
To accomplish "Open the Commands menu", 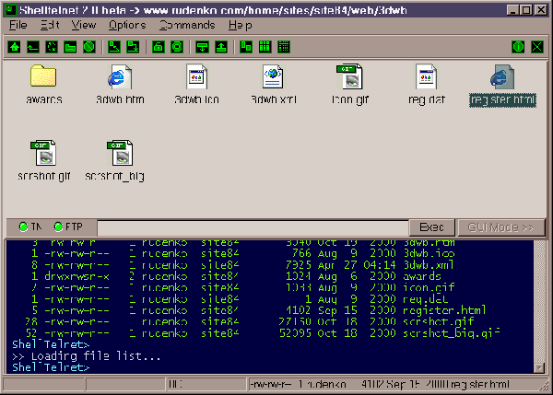I will [187, 25].
